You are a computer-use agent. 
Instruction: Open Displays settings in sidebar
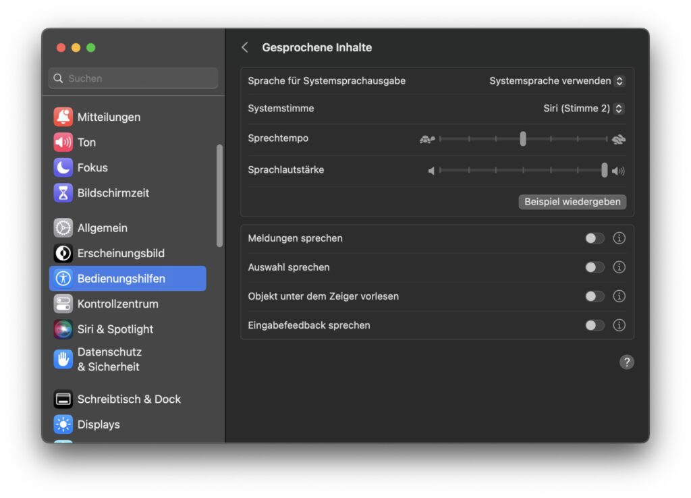[62, 424]
